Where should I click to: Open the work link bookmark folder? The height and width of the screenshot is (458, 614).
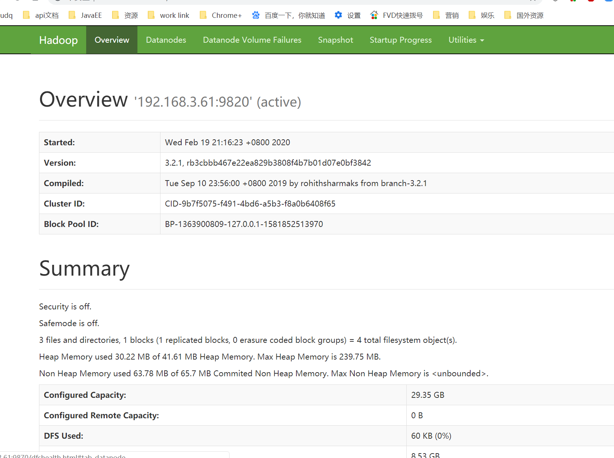(168, 15)
